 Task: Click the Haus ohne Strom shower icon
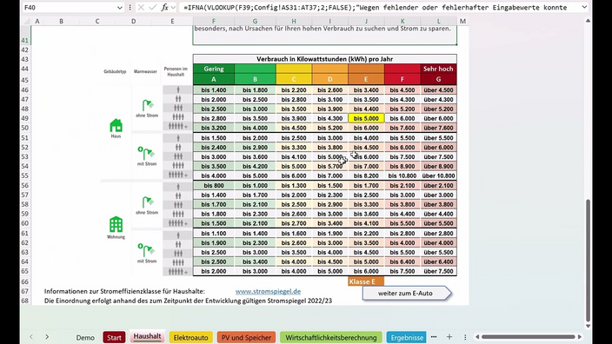147,105
